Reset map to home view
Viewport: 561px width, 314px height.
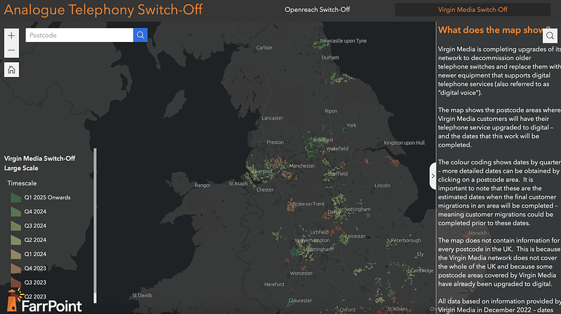click(11, 69)
